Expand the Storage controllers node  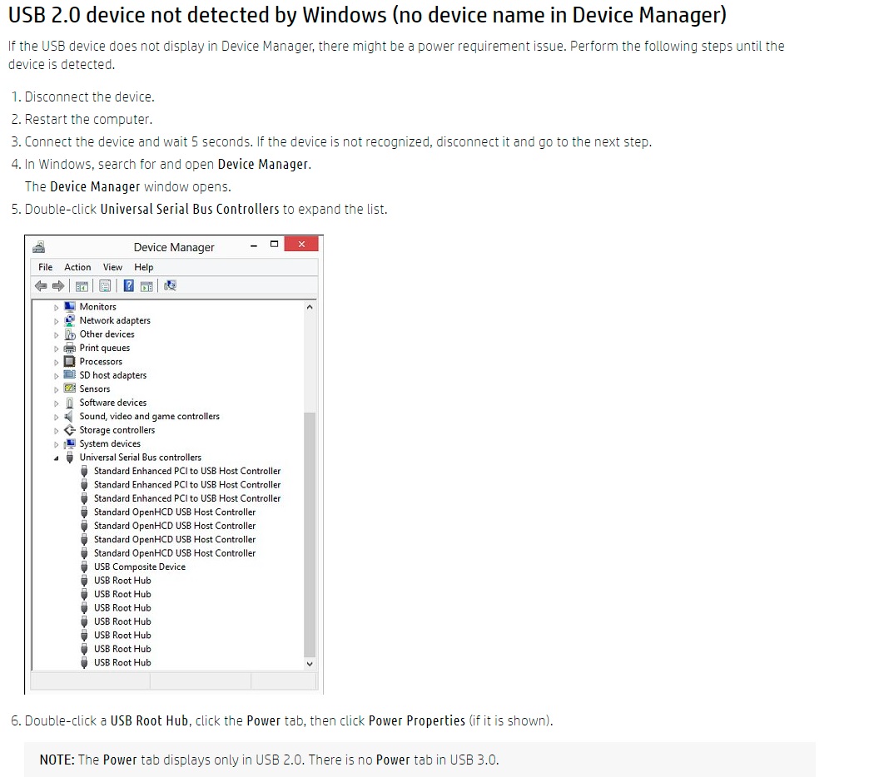(56, 431)
